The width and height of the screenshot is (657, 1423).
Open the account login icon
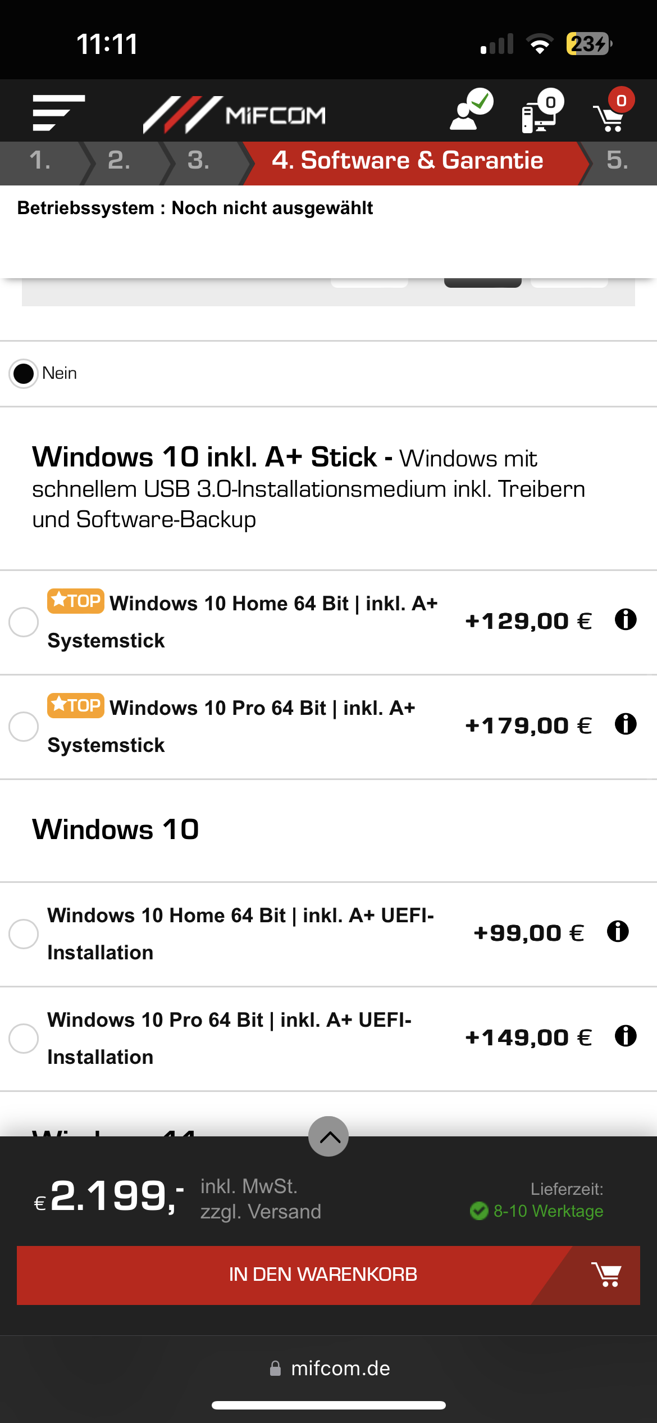[x=471, y=111]
